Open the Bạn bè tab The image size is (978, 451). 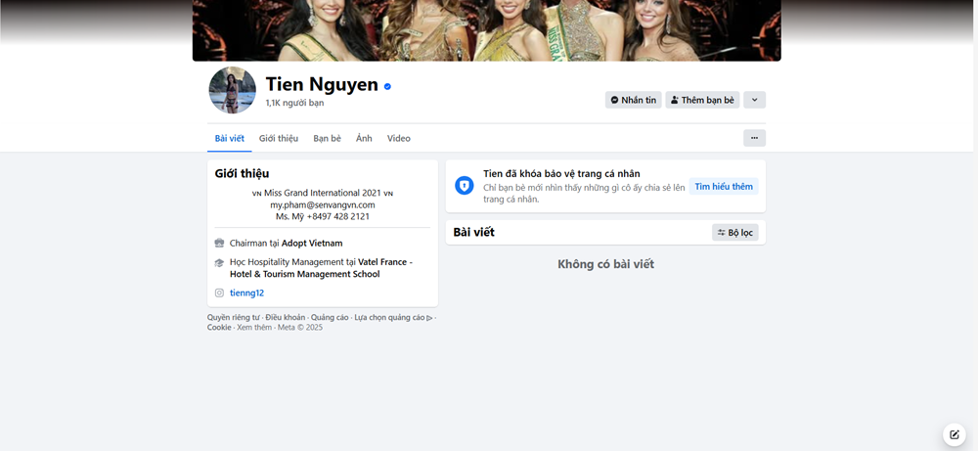(327, 138)
